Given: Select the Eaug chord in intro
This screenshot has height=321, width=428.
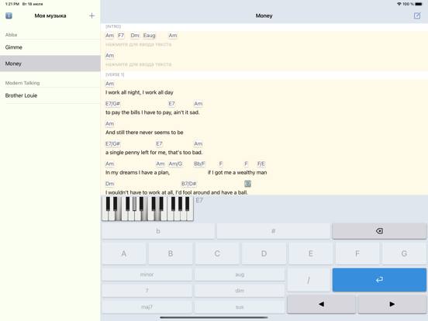Looking at the screenshot, I should 150,36.
